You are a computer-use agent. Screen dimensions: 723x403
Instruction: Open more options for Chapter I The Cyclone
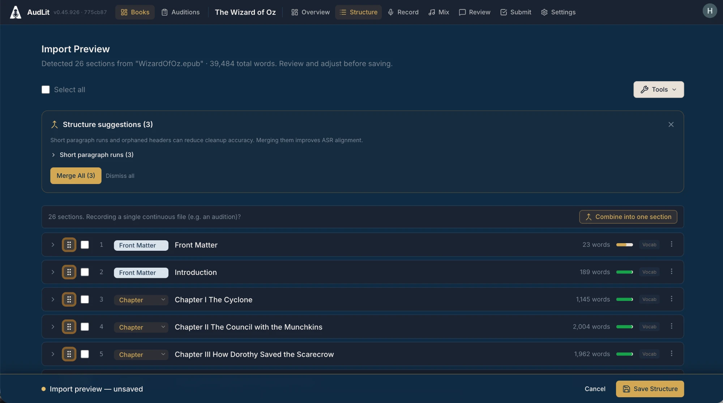tap(671, 299)
